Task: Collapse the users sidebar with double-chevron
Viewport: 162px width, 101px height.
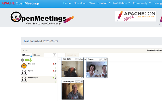Action: (55, 55)
